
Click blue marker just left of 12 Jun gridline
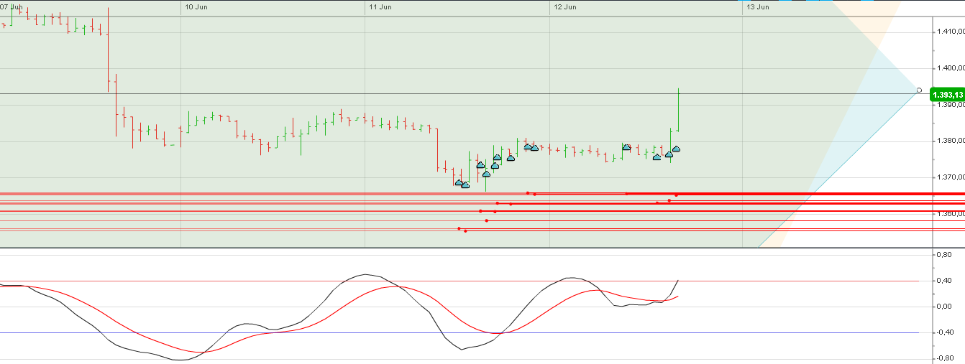534,148
